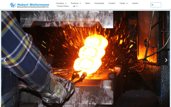Expand the Career menu chevron

tap(127, 3)
